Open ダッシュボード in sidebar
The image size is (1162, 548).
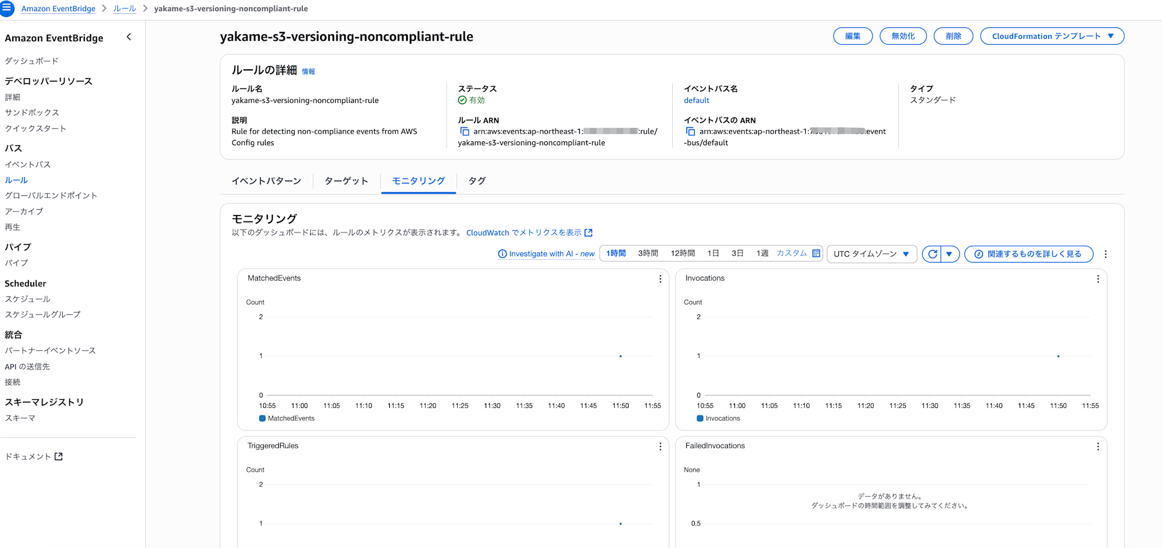tap(31, 61)
